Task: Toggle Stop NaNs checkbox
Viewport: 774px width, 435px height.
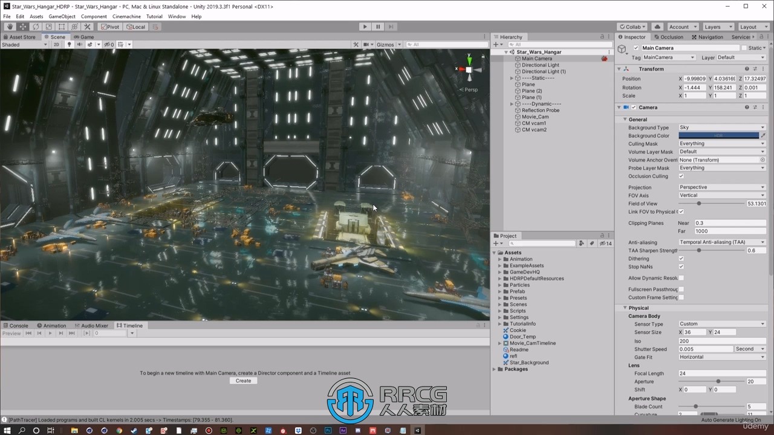Action: point(681,266)
